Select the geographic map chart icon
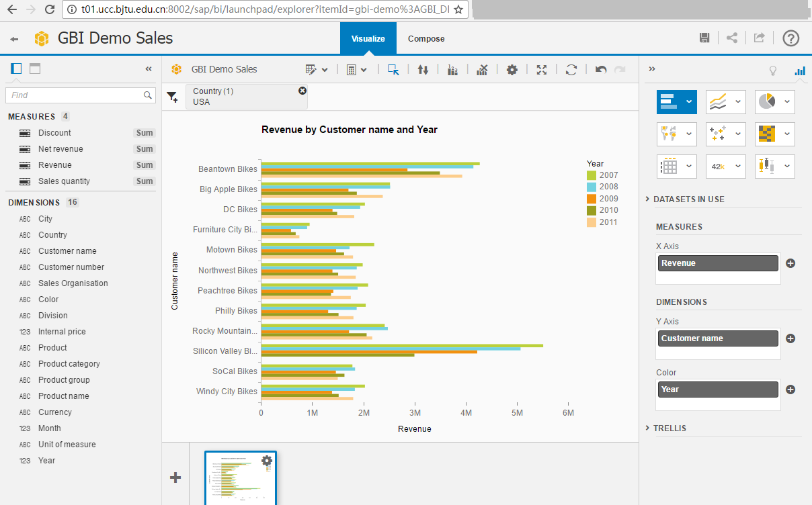812x505 pixels. click(x=668, y=134)
